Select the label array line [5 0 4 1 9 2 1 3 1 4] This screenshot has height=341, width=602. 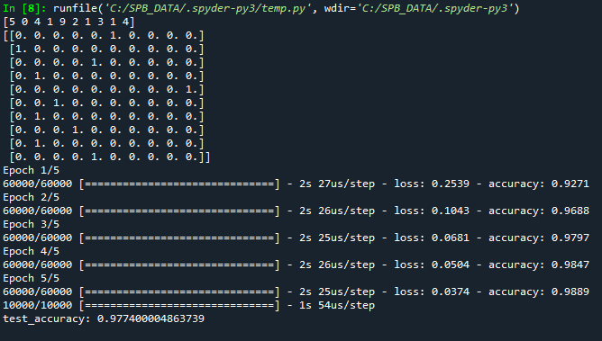coord(69,22)
